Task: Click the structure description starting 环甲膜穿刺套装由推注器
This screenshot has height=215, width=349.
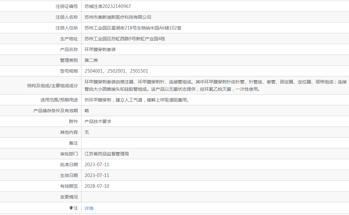Action: 215,86
